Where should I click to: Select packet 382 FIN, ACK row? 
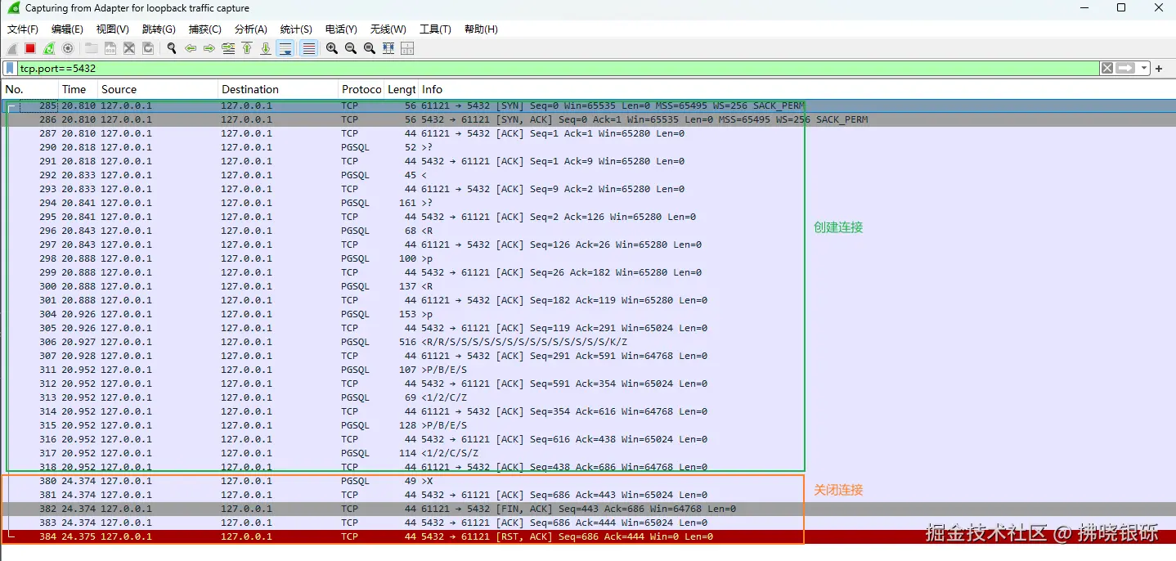588,509
